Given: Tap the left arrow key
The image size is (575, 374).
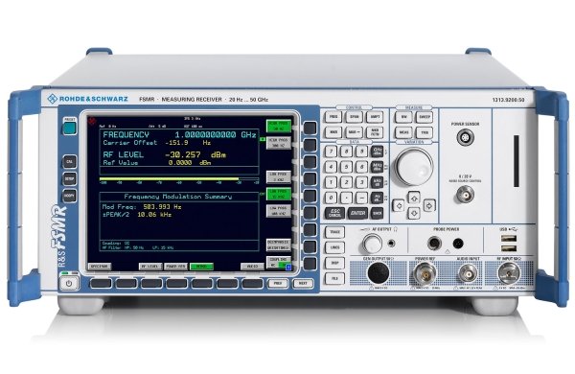Looking at the screenshot, I should [399, 205].
